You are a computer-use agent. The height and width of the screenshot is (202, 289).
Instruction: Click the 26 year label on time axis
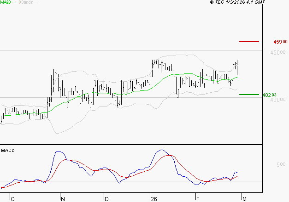point(153,199)
